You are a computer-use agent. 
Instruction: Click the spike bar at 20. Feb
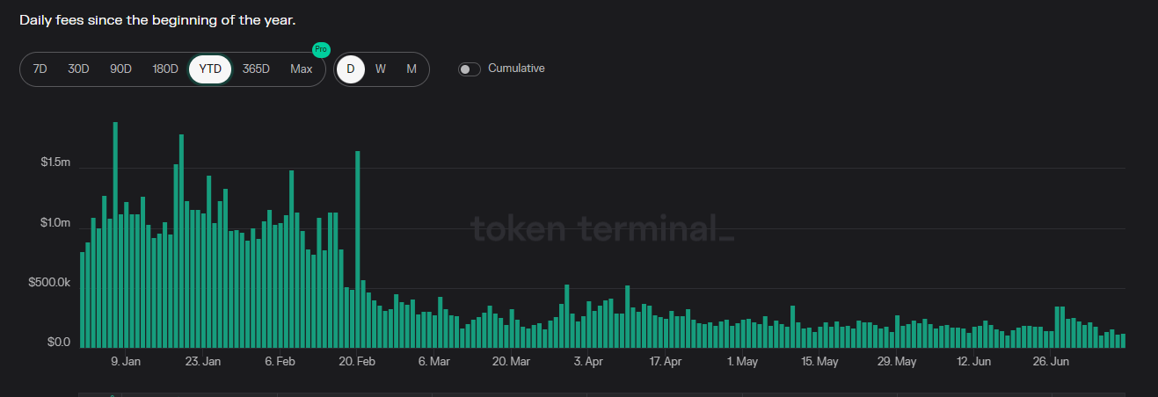(358, 249)
